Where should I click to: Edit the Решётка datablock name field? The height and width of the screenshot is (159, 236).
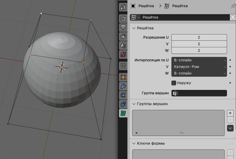pos(185,17)
